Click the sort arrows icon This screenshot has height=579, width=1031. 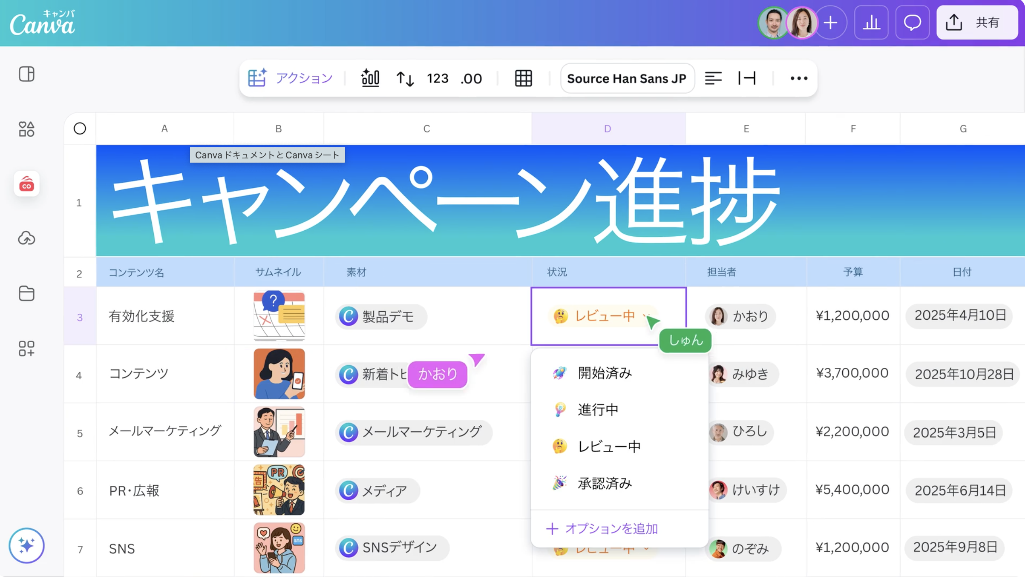pyautogui.click(x=405, y=78)
